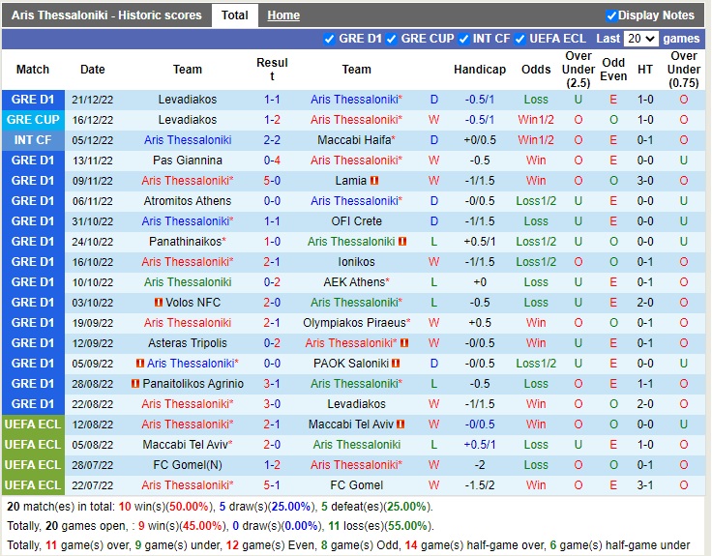The height and width of the screenshot is (556, 712).
Task: Click Win1/2 odds in Maccabi Haifa row
Action: pos(536,140)
